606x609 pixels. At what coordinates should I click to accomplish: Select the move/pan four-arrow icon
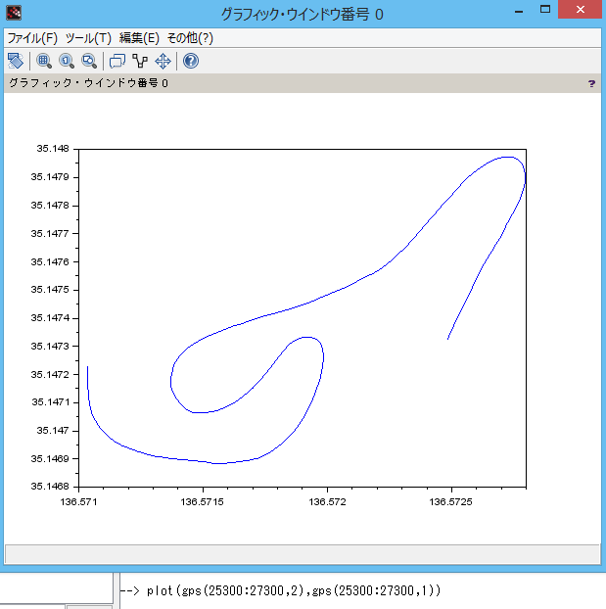[163, 61]
